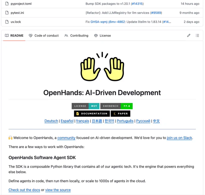Viewport: 205px width, 195px height.
Task: Edit the README with pencil icon
Action: pyautogui.click(x=188, y=36)
